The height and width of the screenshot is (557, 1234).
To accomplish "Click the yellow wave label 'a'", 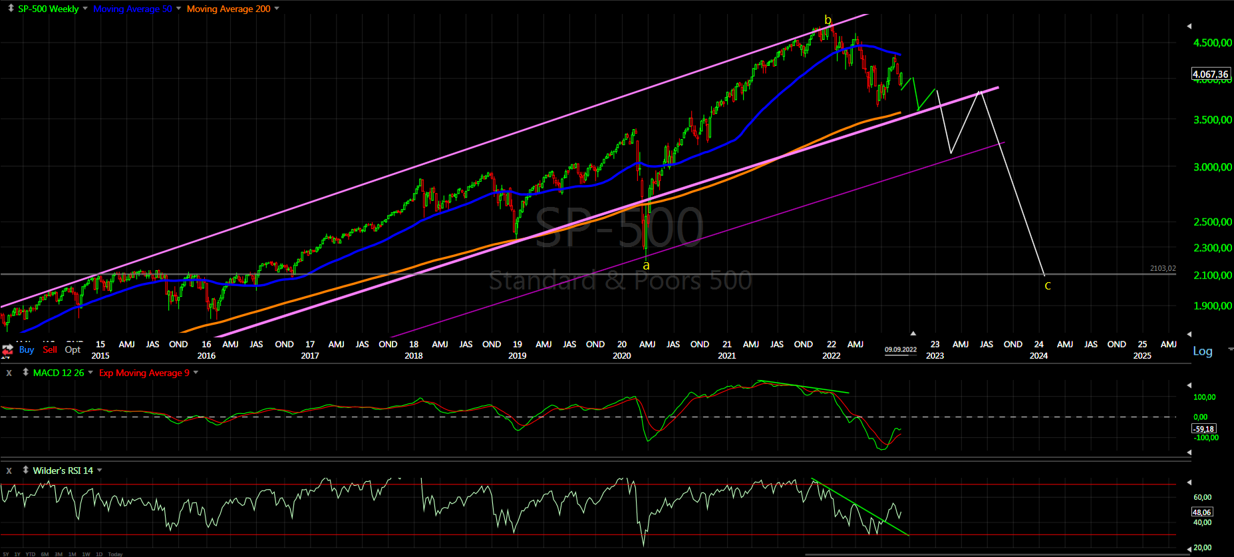I will point(646,266).
